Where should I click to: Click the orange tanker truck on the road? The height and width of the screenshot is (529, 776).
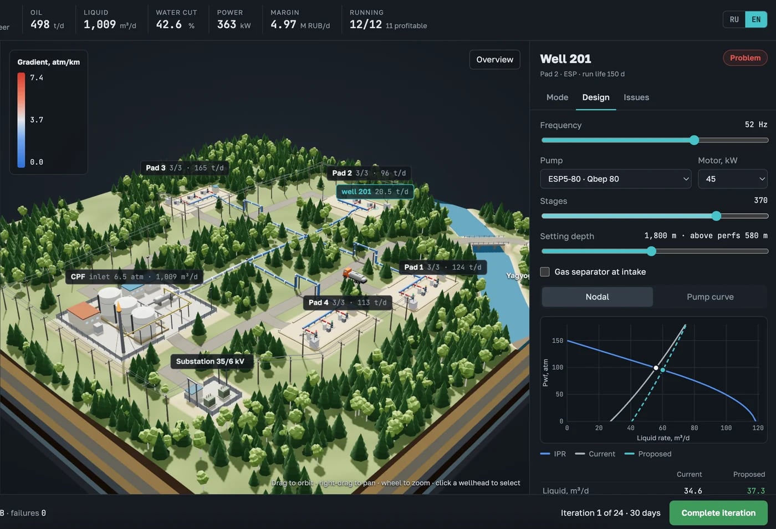(354, 275)
